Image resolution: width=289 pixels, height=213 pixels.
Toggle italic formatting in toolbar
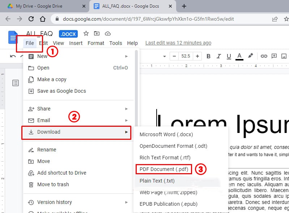[x=218, y=56]
